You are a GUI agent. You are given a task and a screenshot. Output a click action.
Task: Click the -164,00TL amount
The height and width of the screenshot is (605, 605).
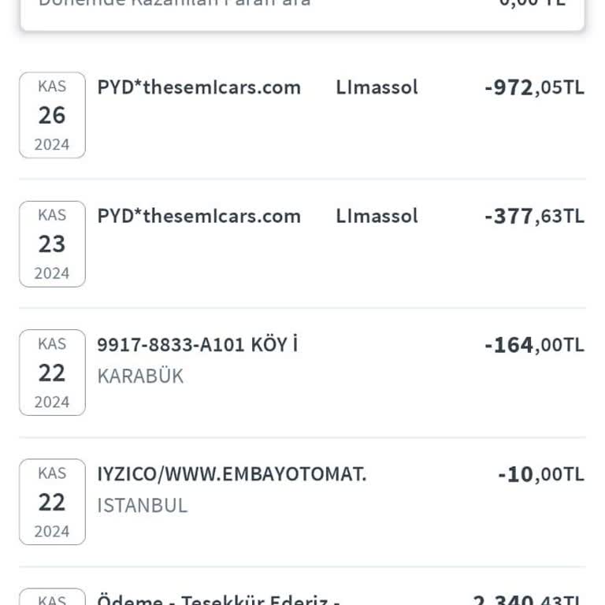[534, 345]
